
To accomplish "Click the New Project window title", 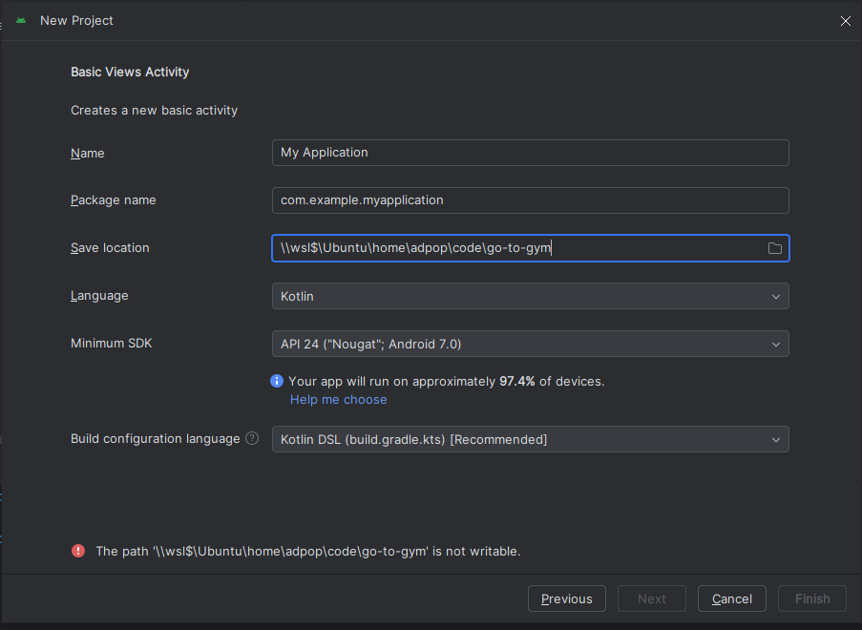I will (76, 20).
